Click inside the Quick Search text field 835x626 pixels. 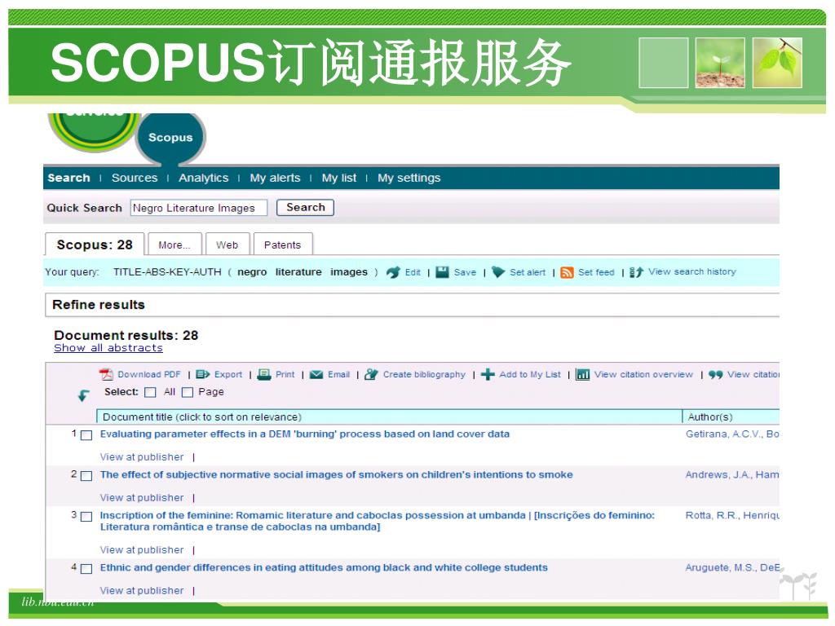pos(198,208)
